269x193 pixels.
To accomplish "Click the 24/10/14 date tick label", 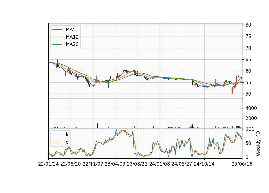I will 204,164.
